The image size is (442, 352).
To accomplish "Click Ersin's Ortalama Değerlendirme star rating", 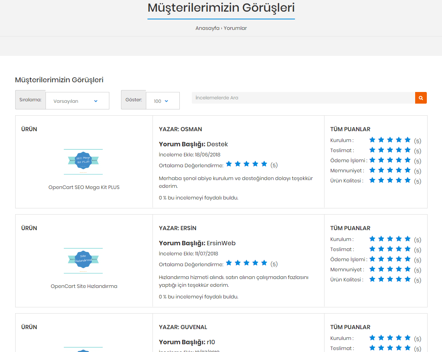I will coord(246,263).
